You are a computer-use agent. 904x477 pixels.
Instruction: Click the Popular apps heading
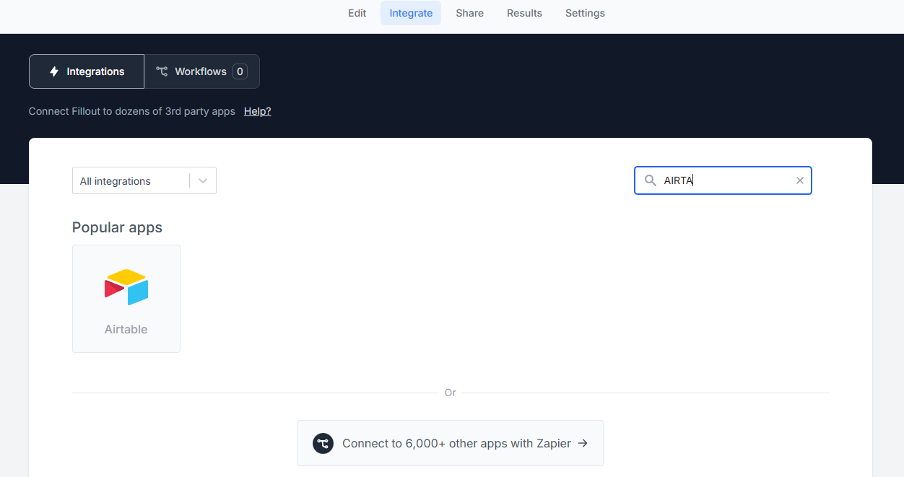[x=117, y=227]
